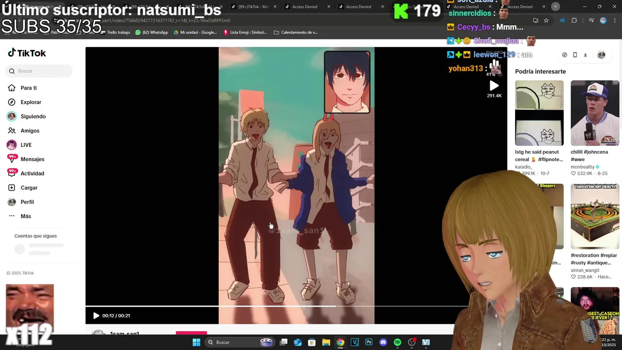This screenshot has height=350, width=622.
Task: Open Discord from the taskbar
Action: tap(383, 342)
